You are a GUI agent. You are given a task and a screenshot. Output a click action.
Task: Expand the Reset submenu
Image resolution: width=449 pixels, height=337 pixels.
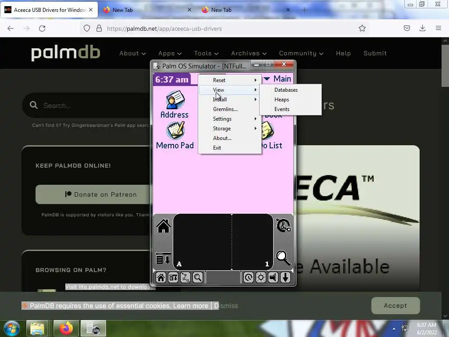coord(230,80)
